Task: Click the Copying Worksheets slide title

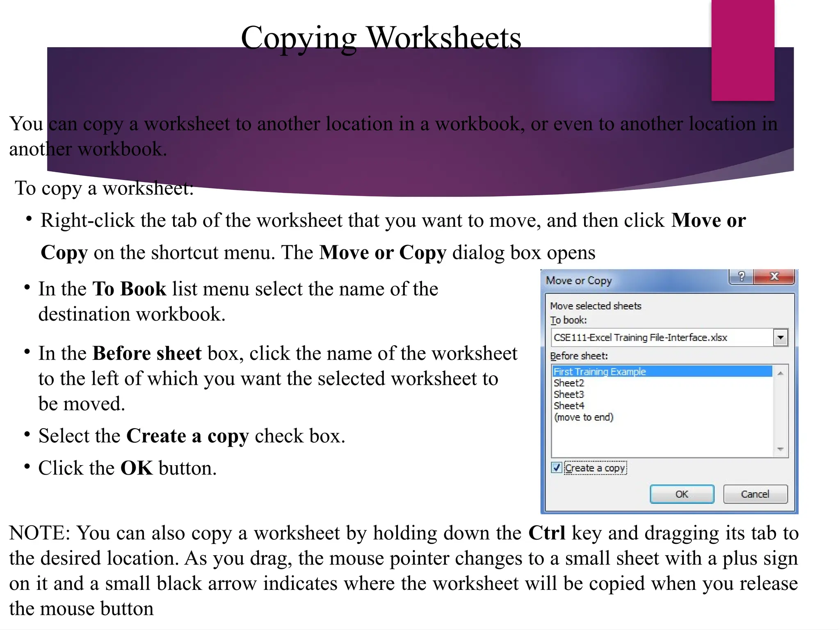Action: point(381,38)
